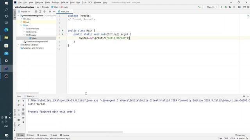This screenshot has height=140, width=250.
Task: Run with Coverage icon in toolbar
Action: (230, 7)
